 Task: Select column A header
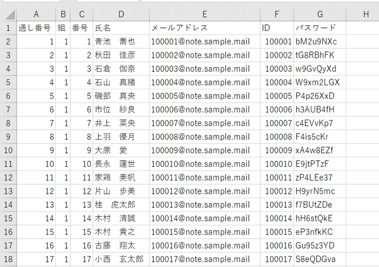tap(36, 14)
